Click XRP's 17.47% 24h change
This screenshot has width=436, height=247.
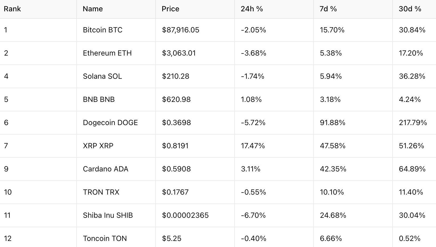pyautogui.click(x=253, y=146)
